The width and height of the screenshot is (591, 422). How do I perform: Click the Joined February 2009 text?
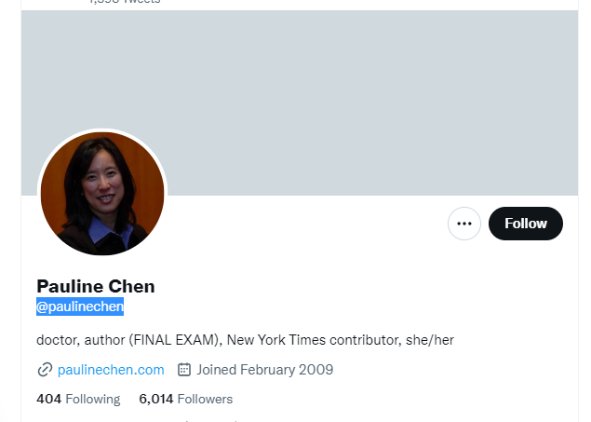(x=265, y=370)
